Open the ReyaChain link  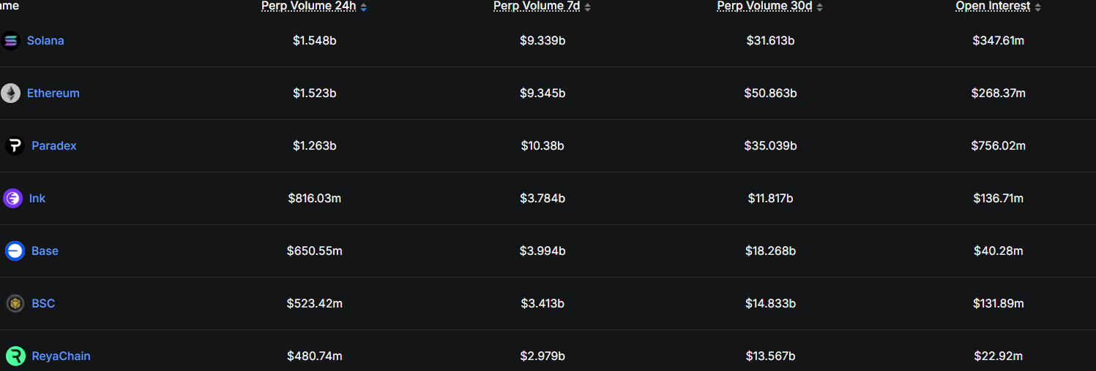point(61,356)
